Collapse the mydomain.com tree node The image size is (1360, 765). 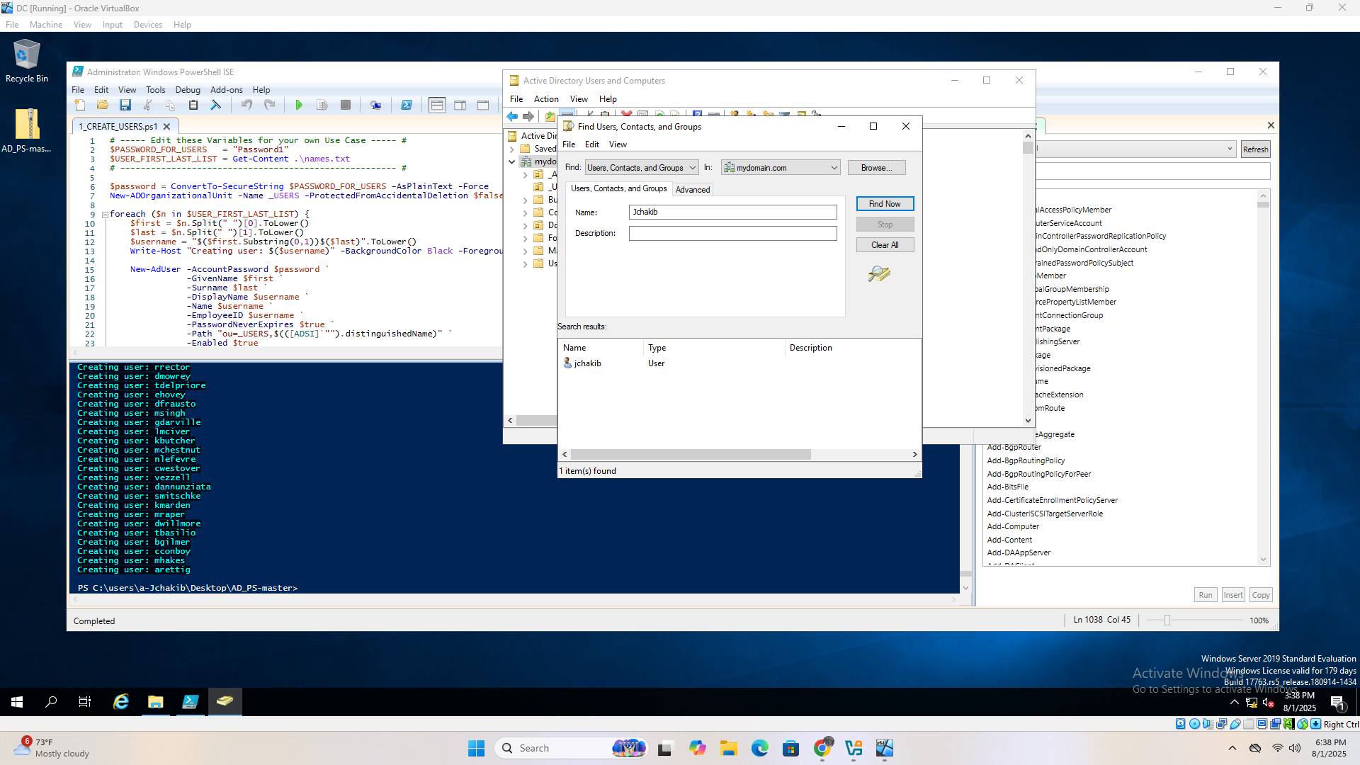coord(512,162)
